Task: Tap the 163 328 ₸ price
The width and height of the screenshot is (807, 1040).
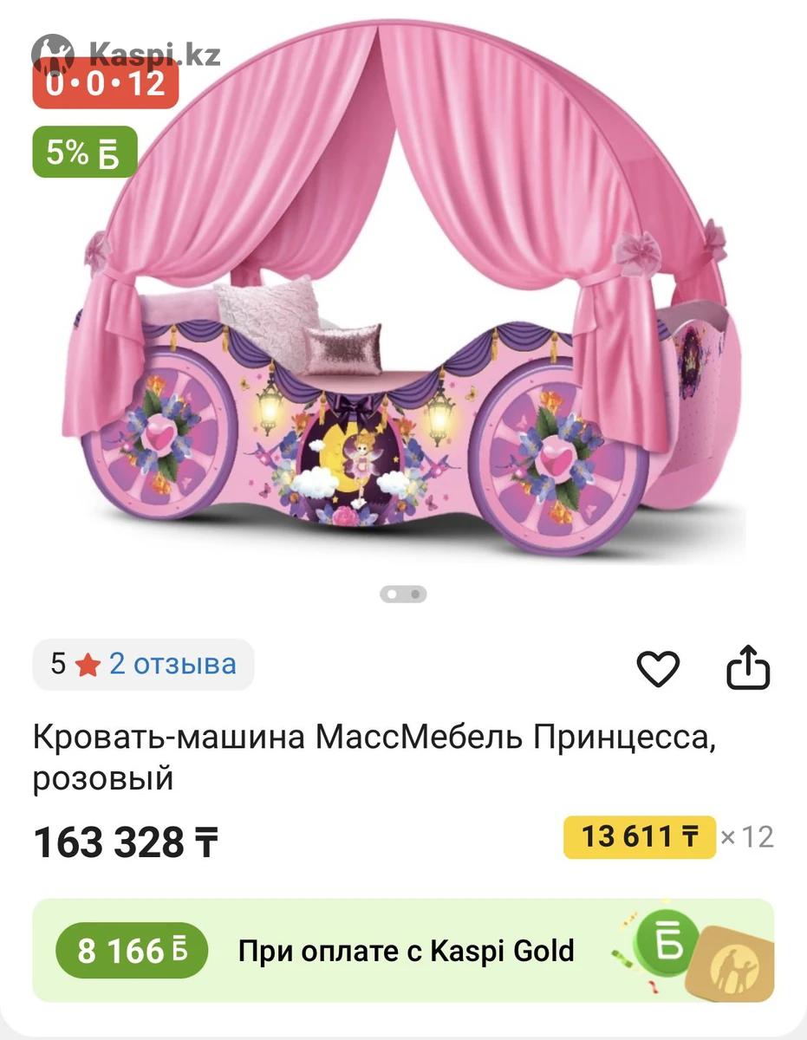Action: pyautogui.click(x=126, y=842)
